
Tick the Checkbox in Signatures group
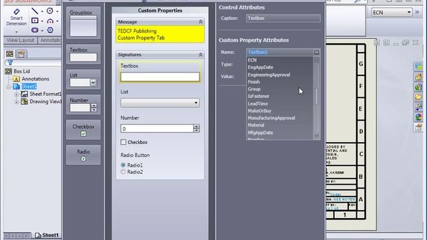click(x=123, y=142)
